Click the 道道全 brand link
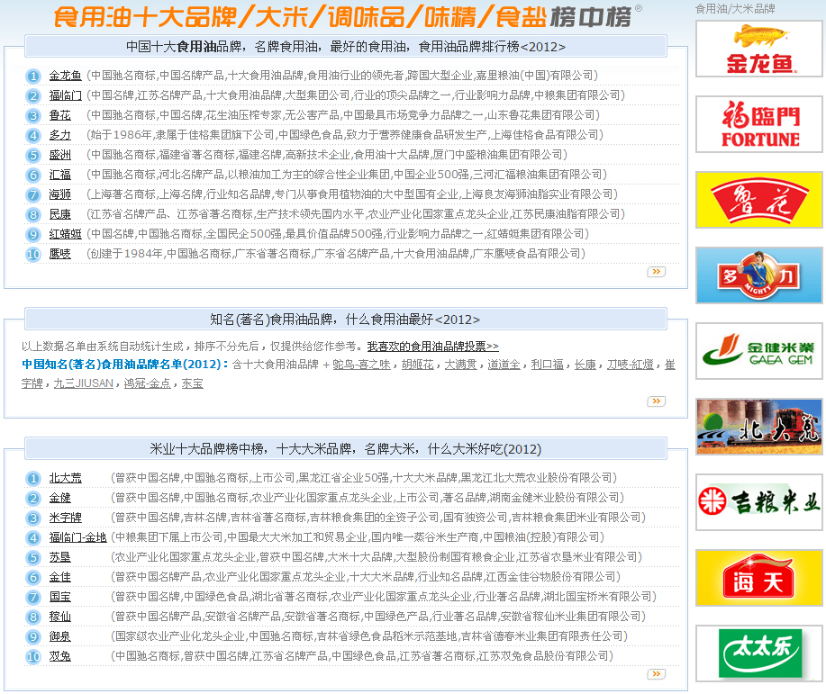Screen dimensions: 826x694 (x=504, y=365)
